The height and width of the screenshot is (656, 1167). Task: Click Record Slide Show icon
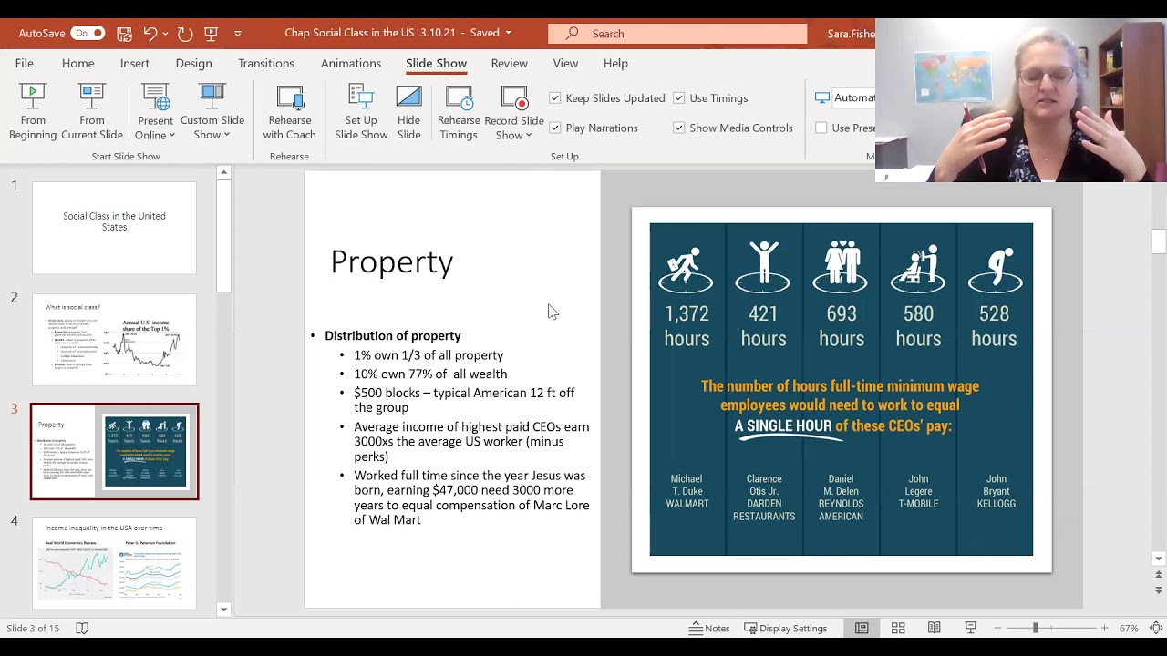514,97
